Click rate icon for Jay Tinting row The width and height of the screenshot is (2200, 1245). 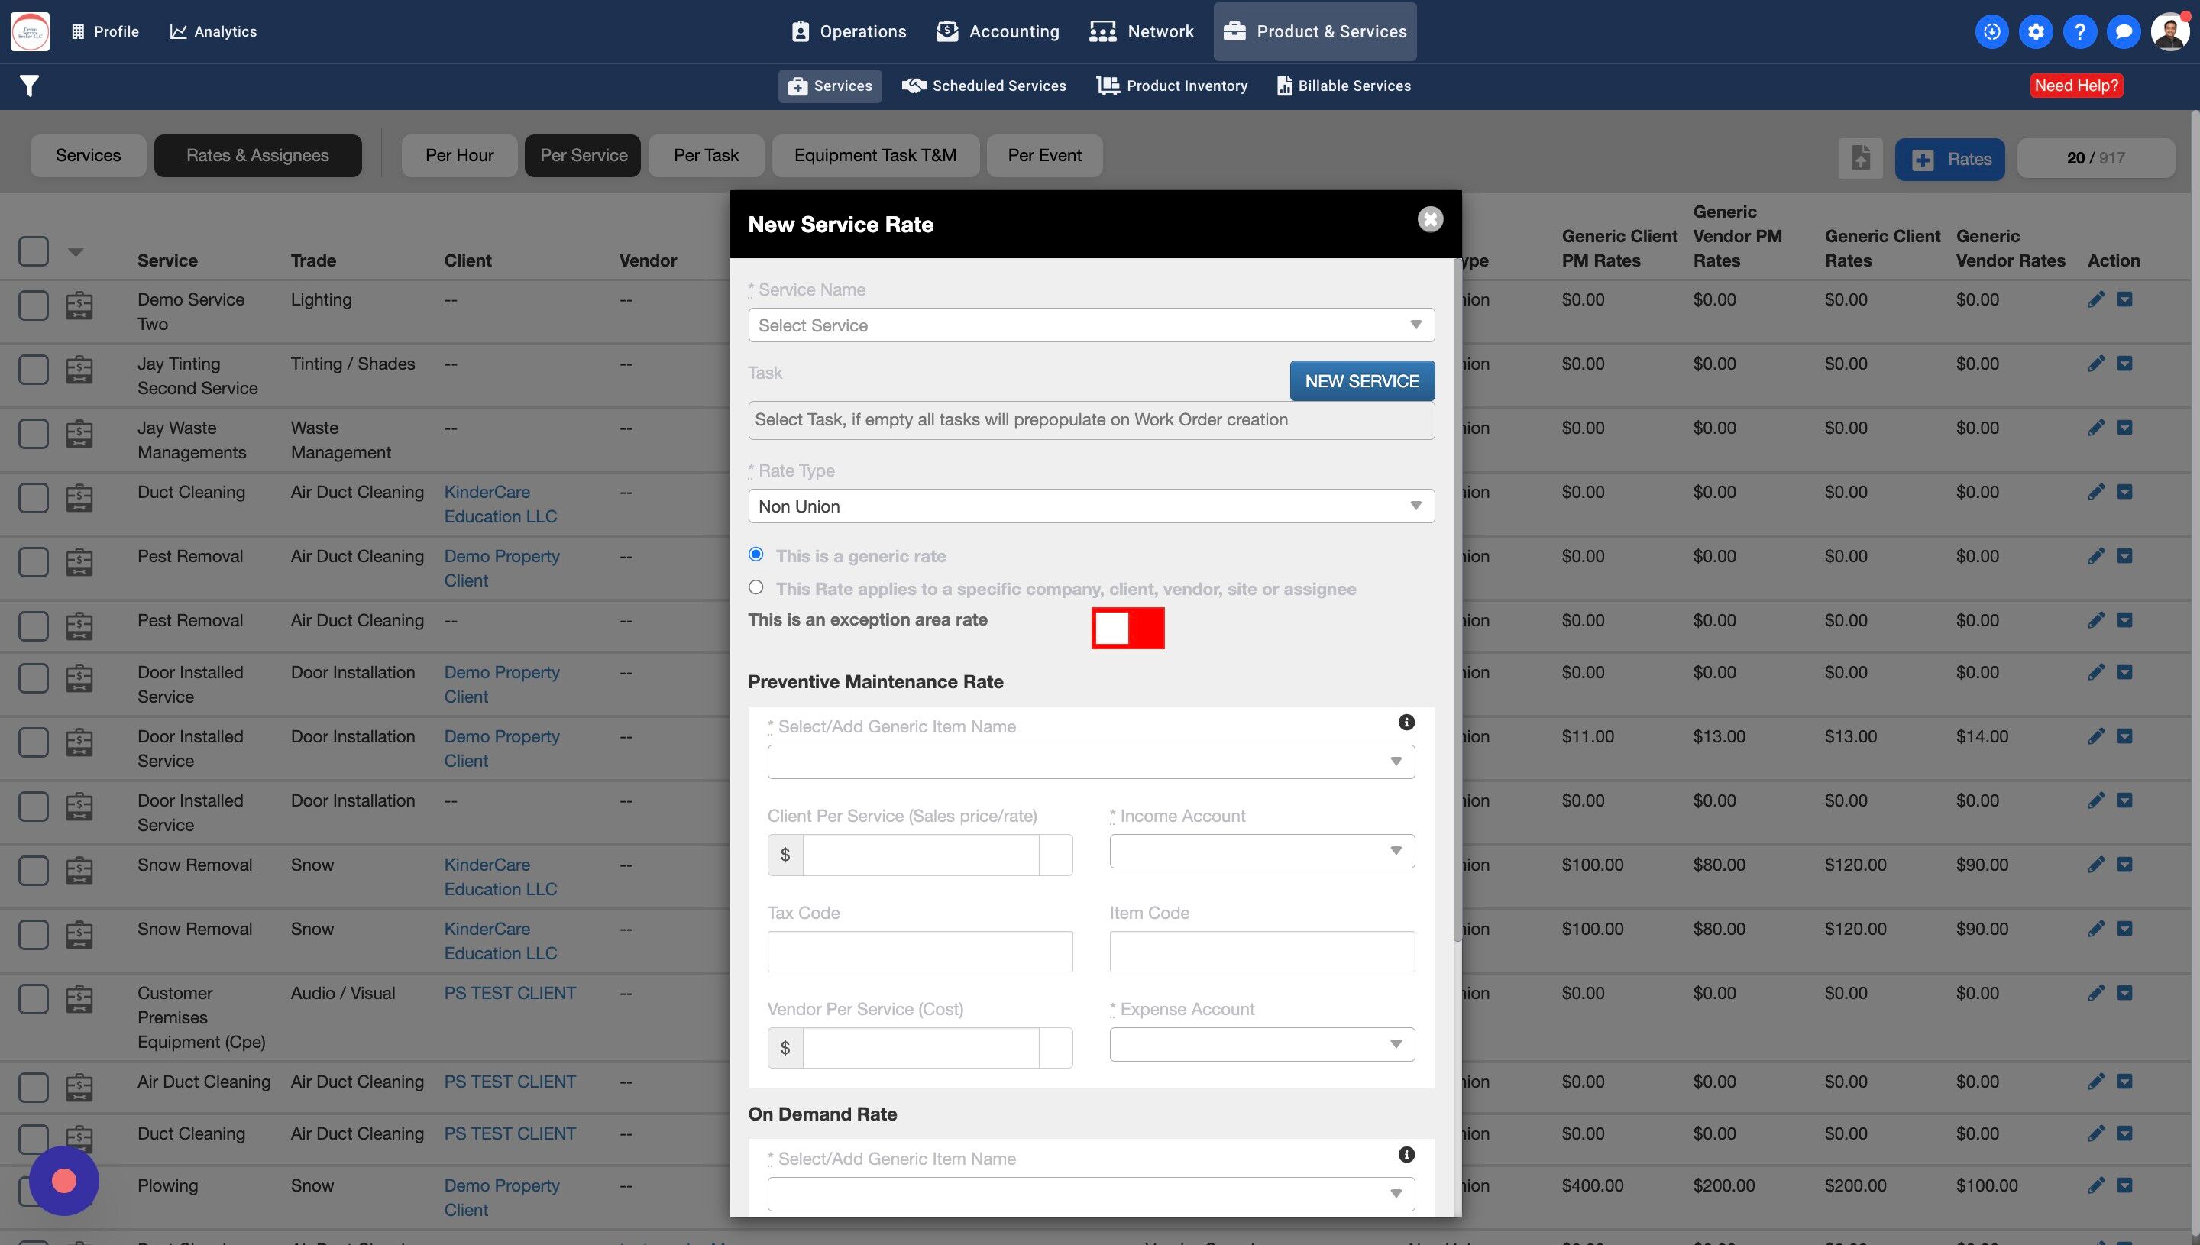tap(79, 370)
